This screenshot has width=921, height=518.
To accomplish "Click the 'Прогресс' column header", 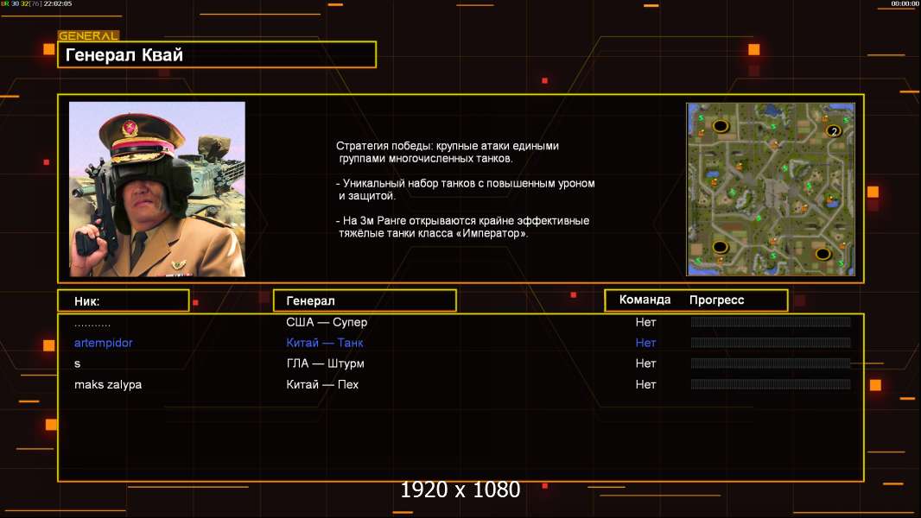I will pyautogui.click(x=716, y=300).
